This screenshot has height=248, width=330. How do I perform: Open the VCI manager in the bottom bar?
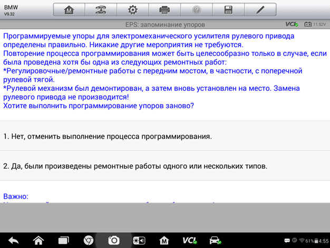[189, 240]
